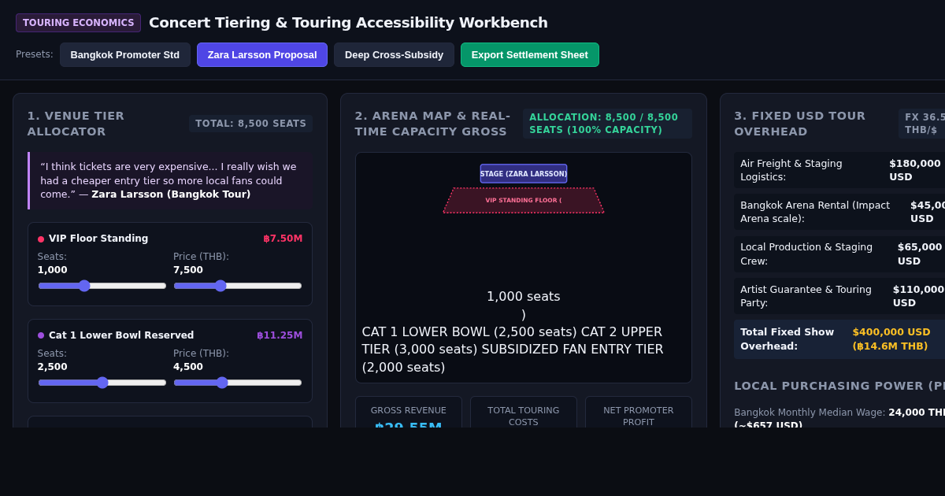Select the Zara Larsson Proposal preset
This screenshot has height=496, width=945.
(x=262, y=55)
